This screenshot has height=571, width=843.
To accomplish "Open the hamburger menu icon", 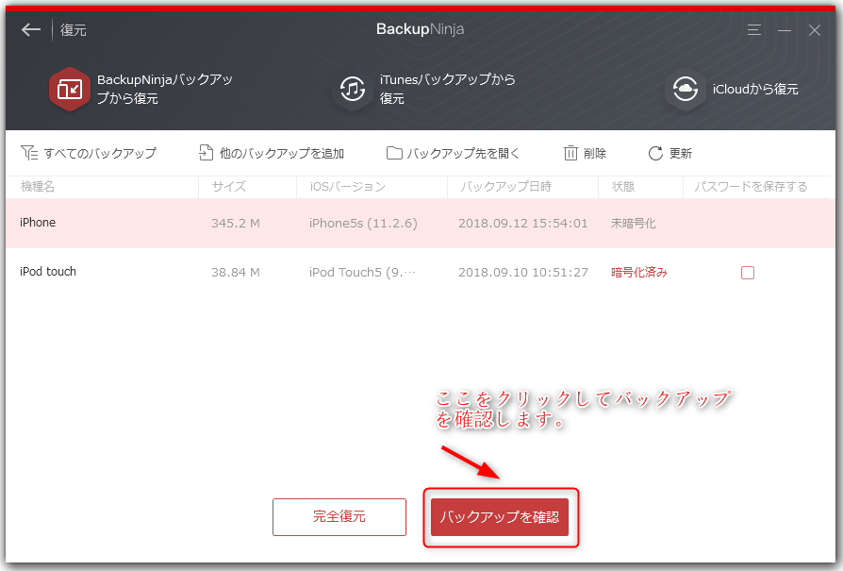I will pos(753,30).
